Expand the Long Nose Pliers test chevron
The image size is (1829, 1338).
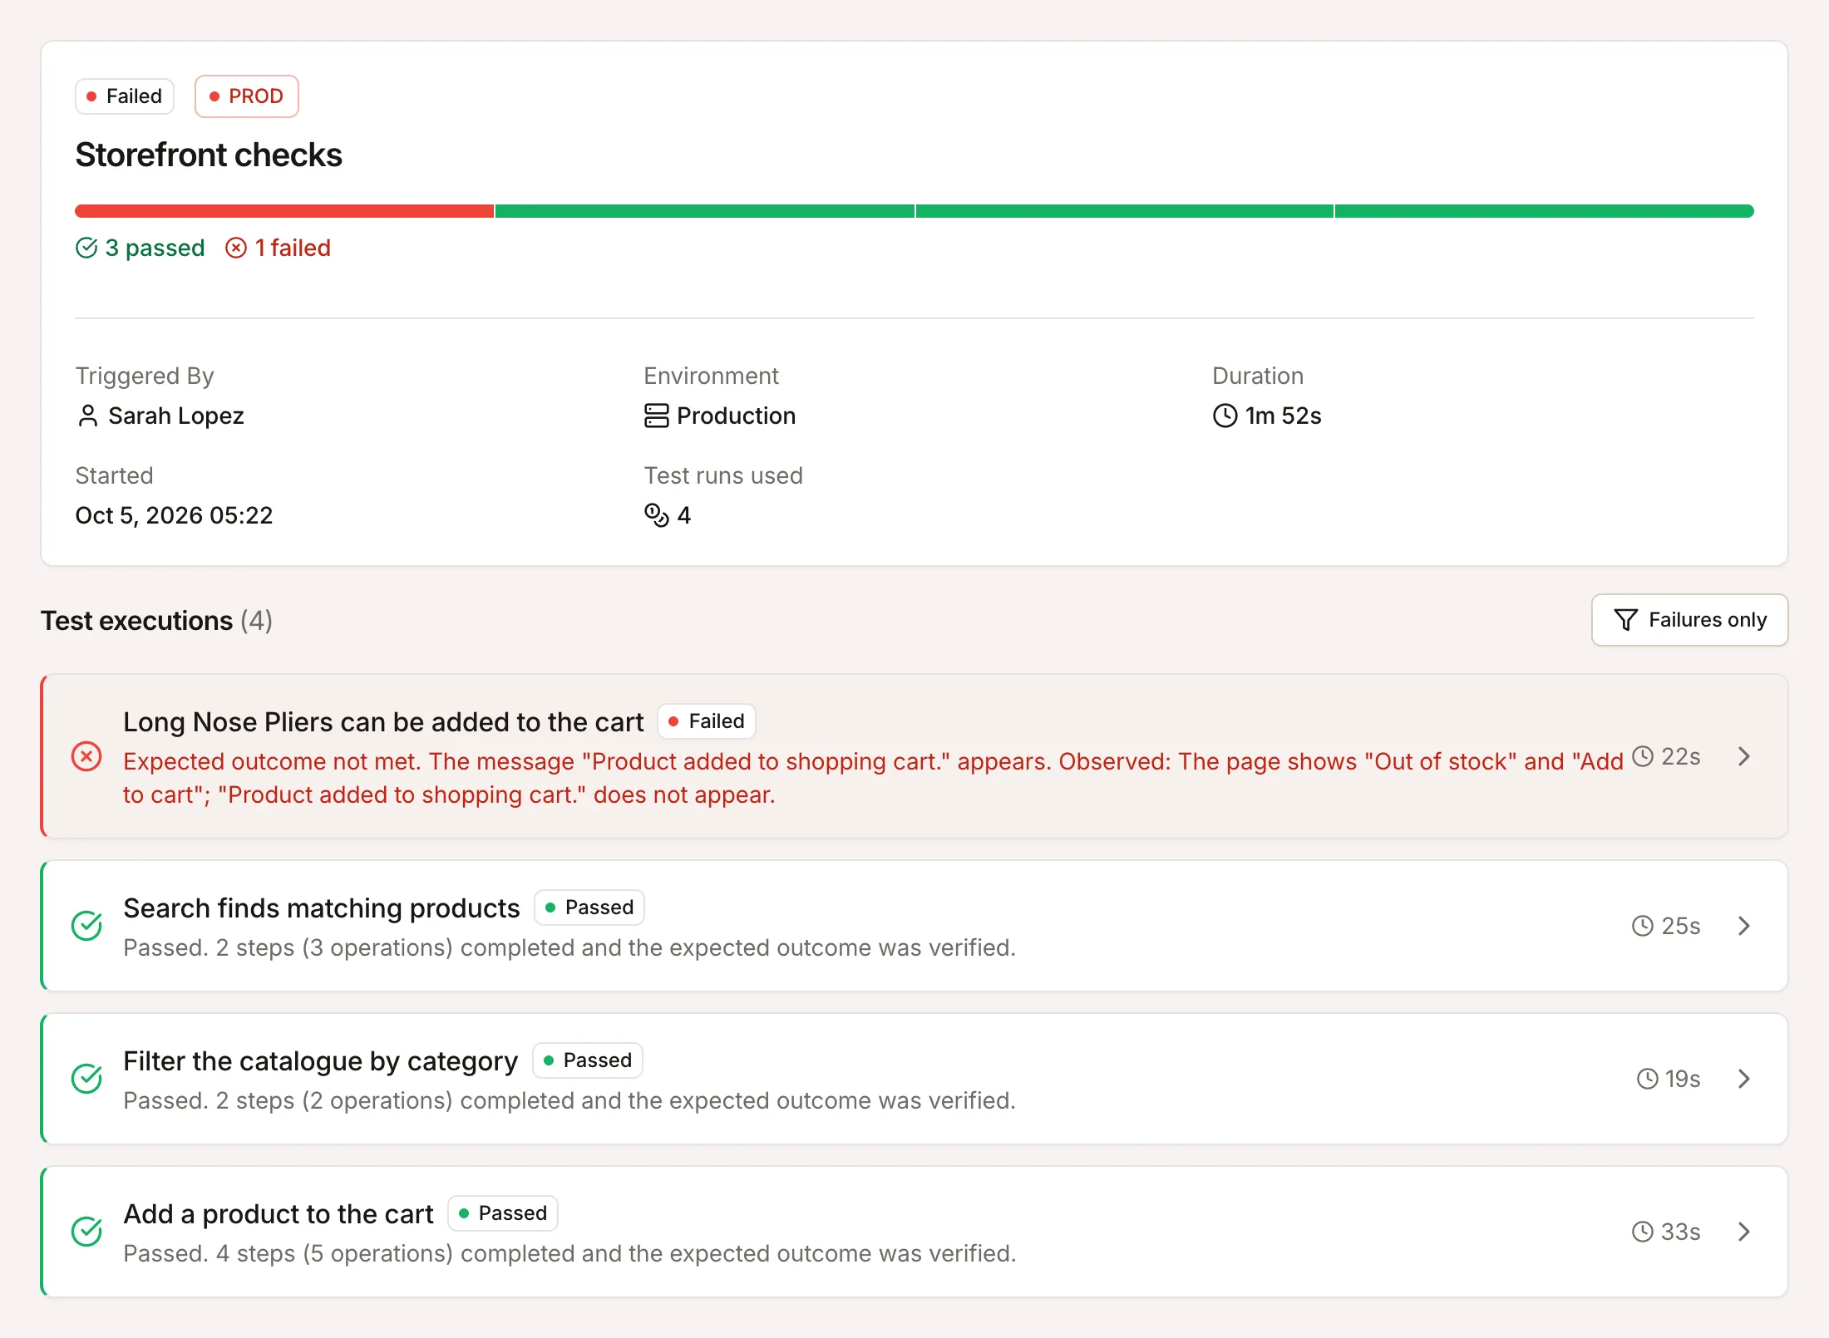[1744, 756]
